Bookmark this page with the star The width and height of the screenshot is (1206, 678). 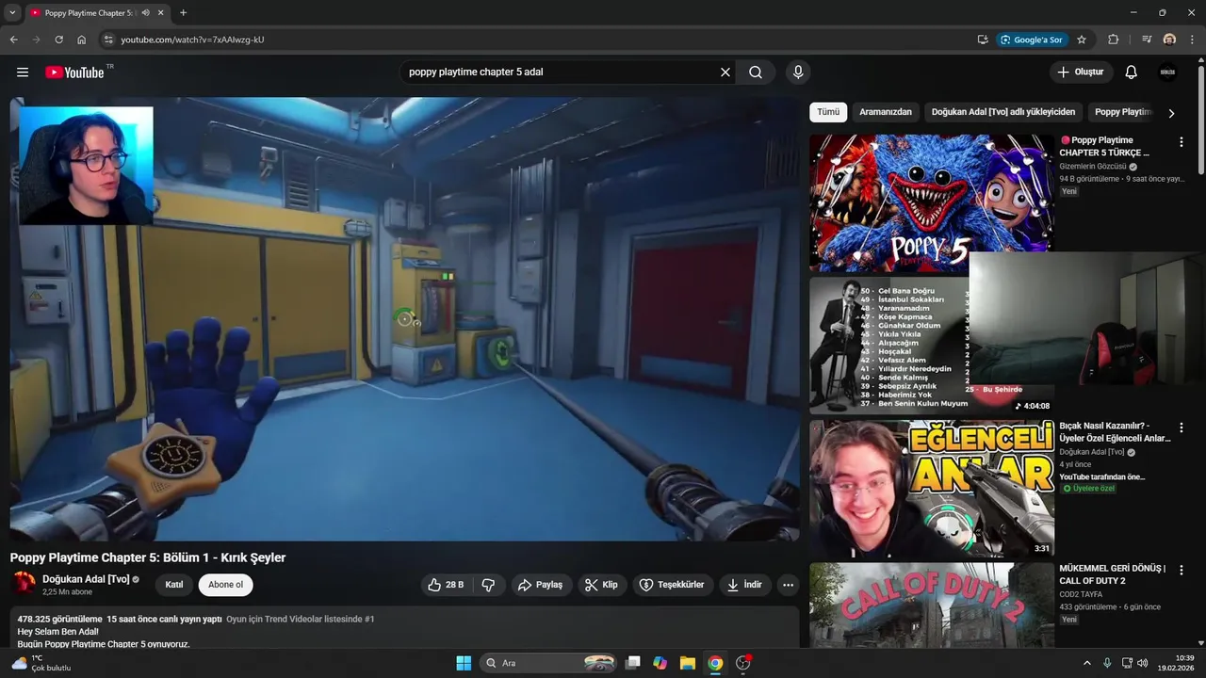(x=1082, y=40)
